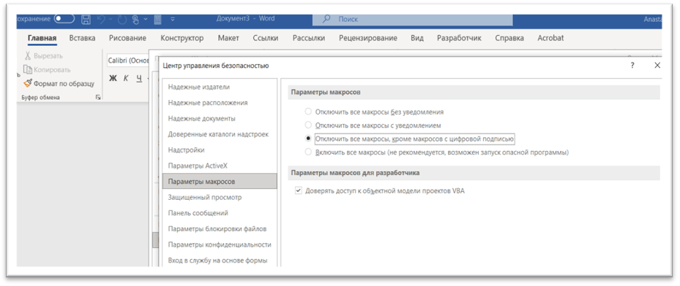Click the Calibri font name box
680x286 pixels.
pyautogui.click(x=128, y=61)
